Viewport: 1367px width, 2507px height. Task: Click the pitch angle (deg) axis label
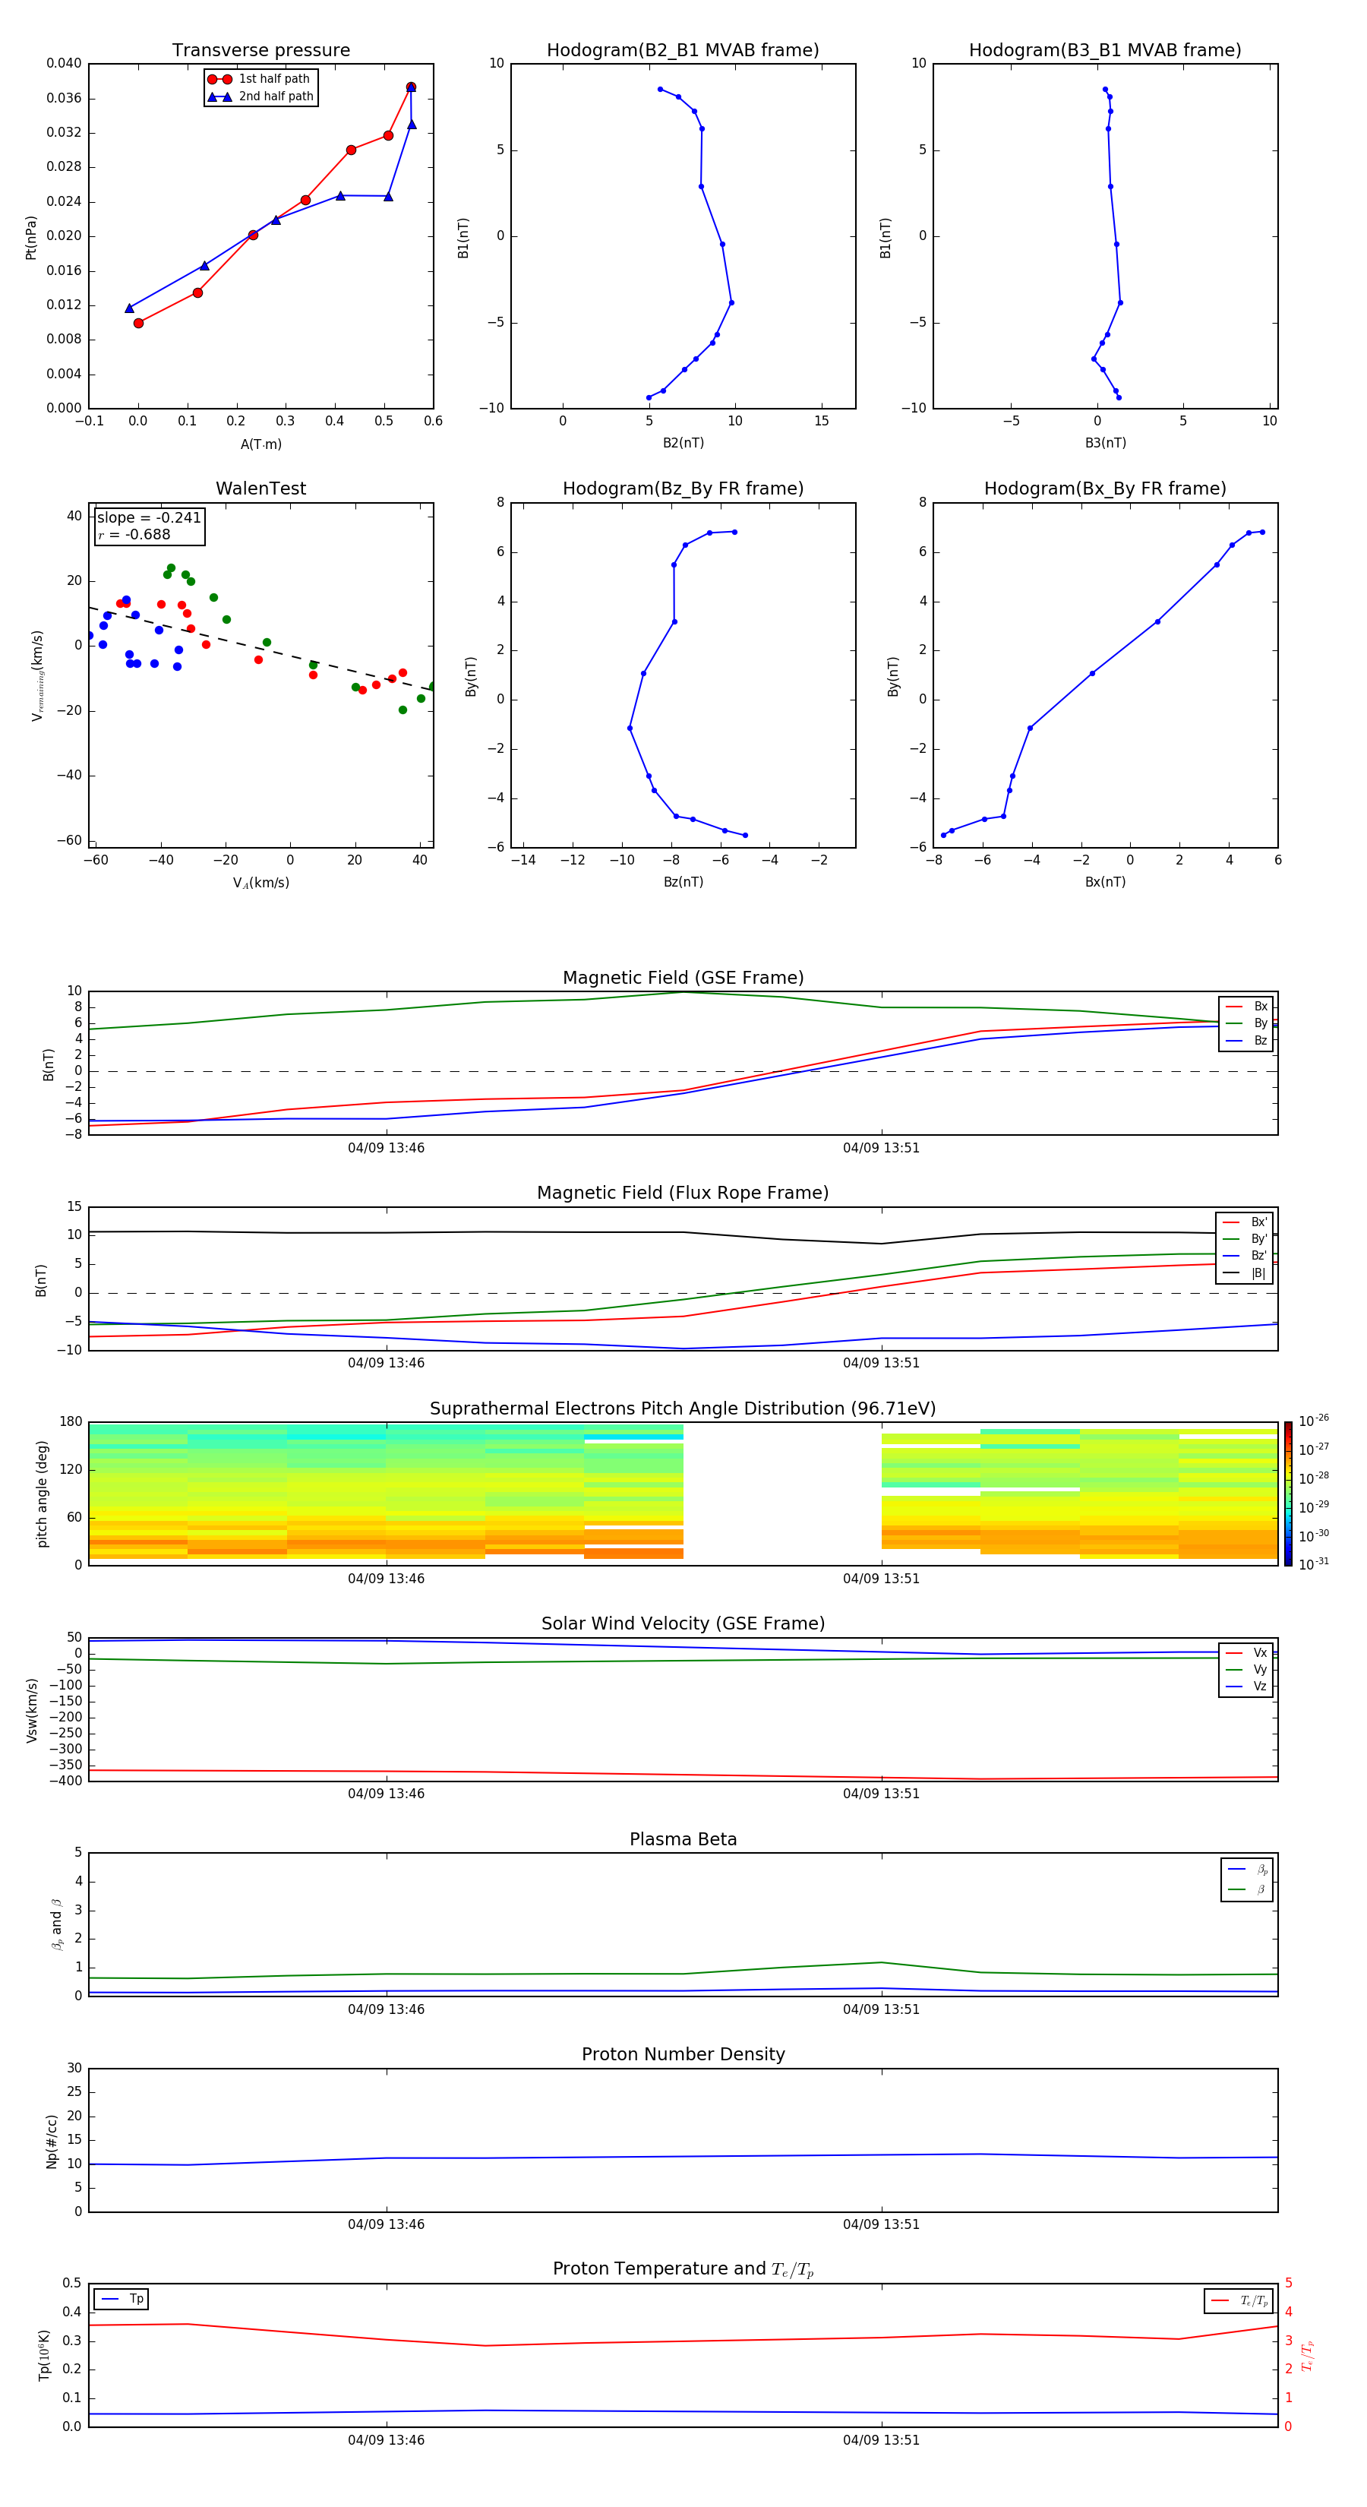[x=42, y=1494]
